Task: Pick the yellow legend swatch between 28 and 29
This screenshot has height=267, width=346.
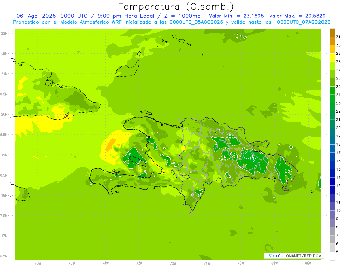Action: [x=332, y=58]
